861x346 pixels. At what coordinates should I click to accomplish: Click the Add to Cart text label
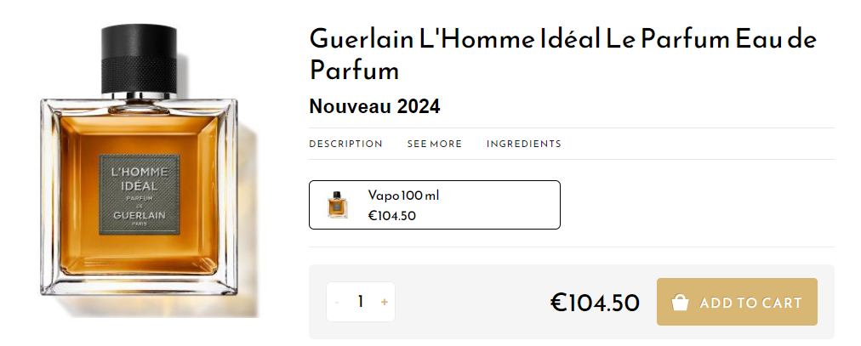click(x=750, y=303)
